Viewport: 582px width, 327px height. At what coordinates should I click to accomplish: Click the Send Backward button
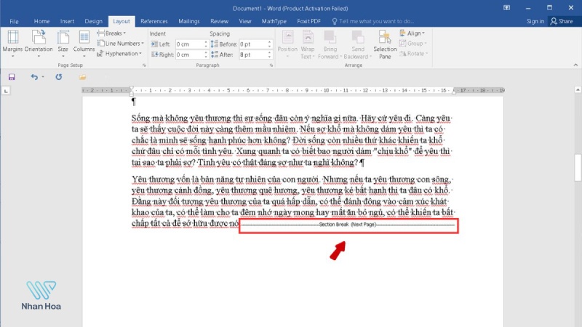[357, 44]
